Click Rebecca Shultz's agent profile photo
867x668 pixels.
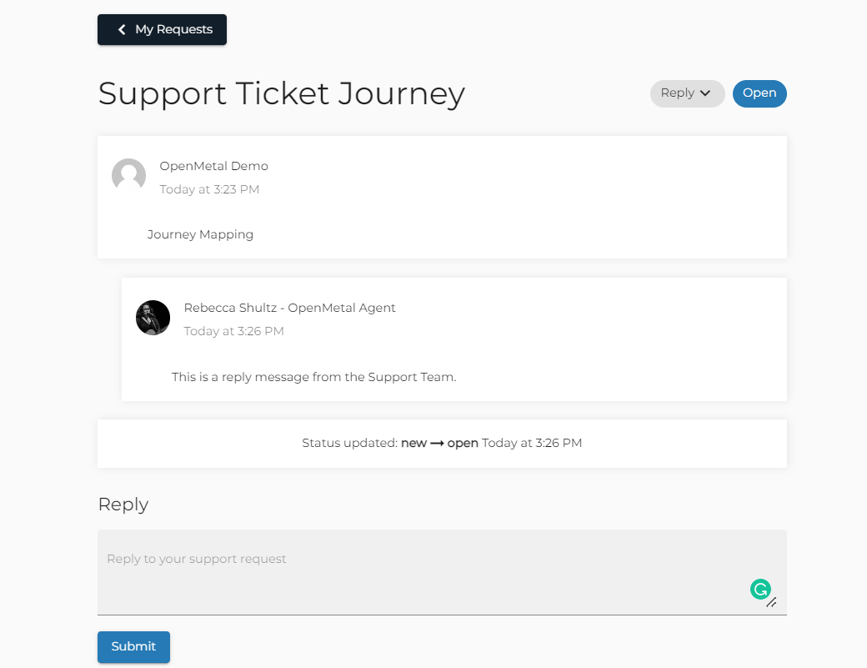[x=153, y=318]
